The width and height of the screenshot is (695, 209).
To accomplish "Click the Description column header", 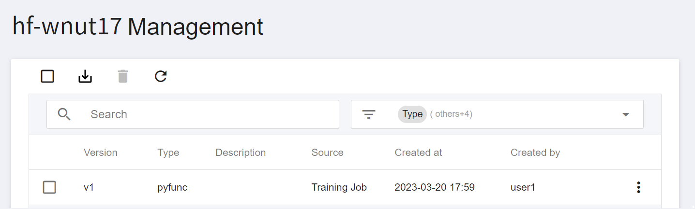I will click(241, 153).
